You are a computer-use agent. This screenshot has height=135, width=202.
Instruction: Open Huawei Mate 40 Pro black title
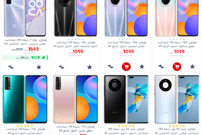(x=126, y=131)
